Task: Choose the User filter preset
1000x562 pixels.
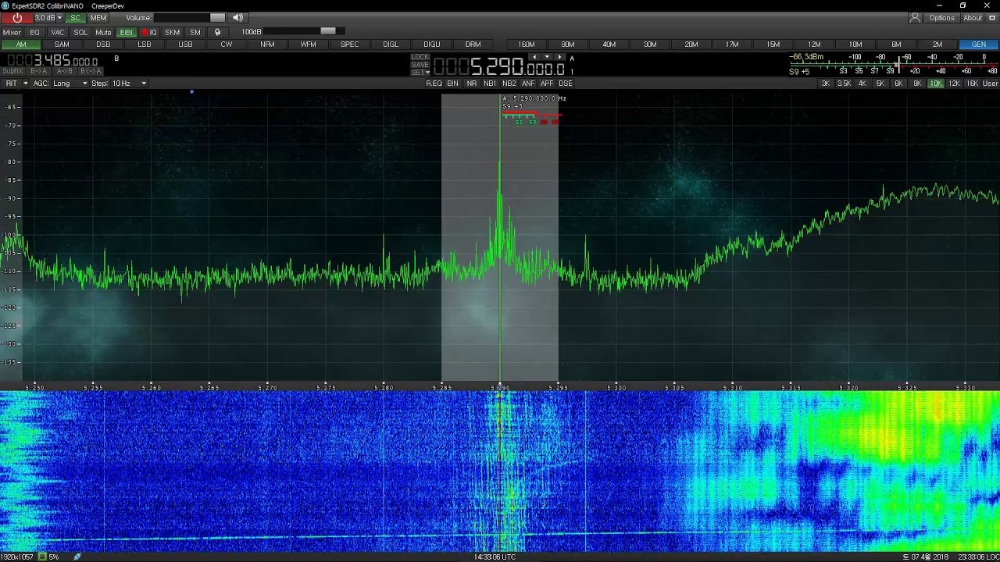Action: coord(990,84)
